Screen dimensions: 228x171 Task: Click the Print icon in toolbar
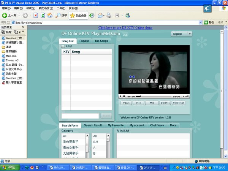[x=109, y=15]
